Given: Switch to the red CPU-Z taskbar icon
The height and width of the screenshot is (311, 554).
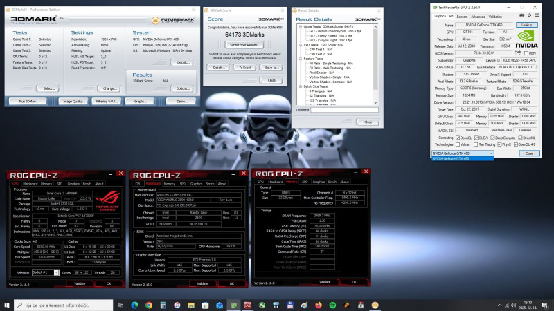Looking at the screenshot, I should 248,305.
